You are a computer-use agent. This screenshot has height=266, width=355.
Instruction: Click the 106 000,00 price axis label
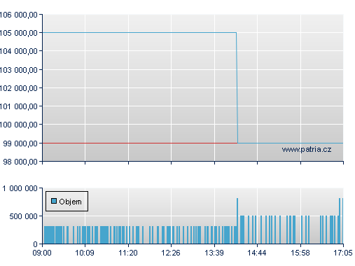tap(19, 15)
